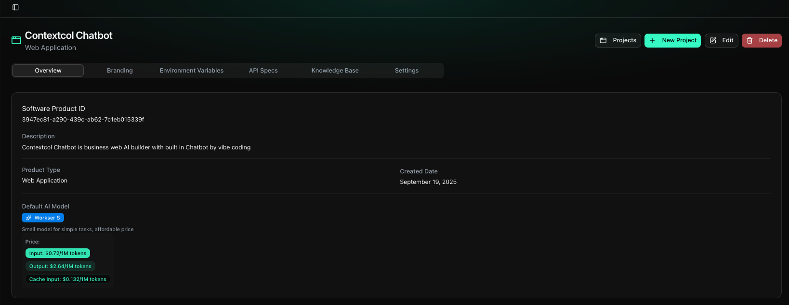The height and width of the screenshot is (305, 789).
Task: Click the small model description text
Action: point(78,230)
